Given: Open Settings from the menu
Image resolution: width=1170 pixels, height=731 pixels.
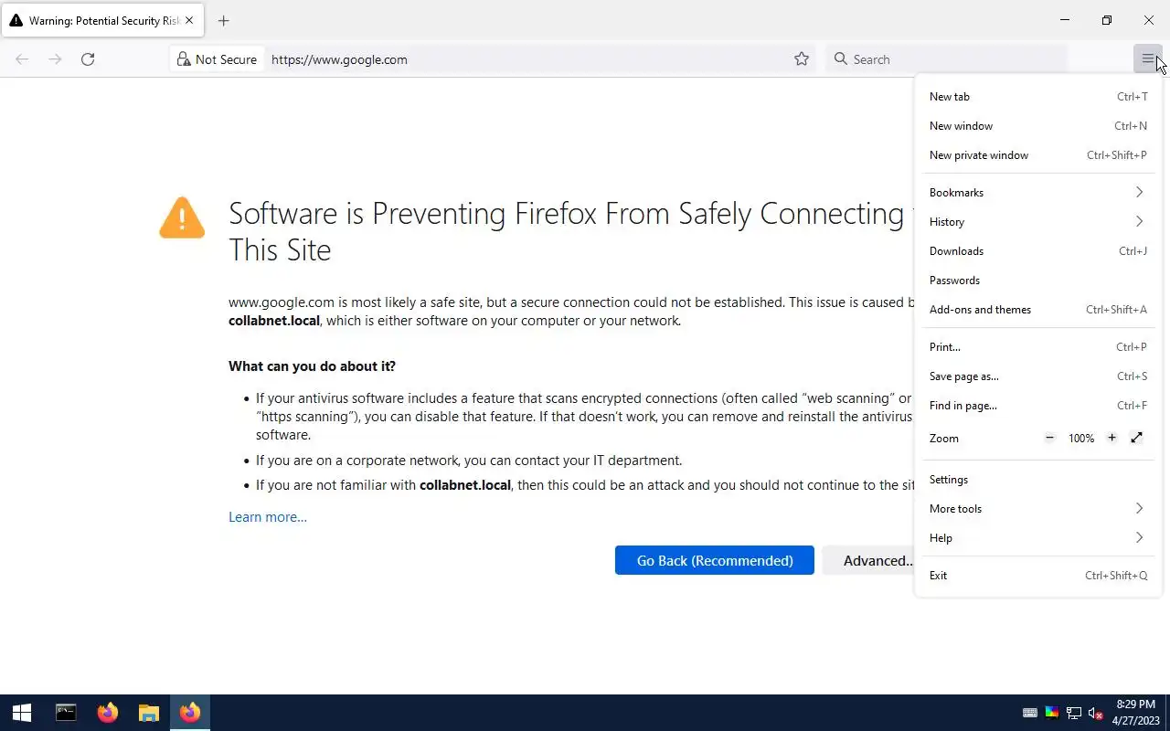Looking at the screenshot, I should tap(1037, 480).
